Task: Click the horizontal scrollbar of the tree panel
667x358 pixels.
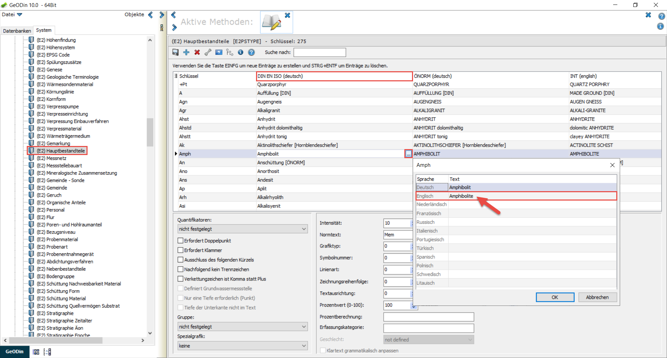Action: coord(56,341)
